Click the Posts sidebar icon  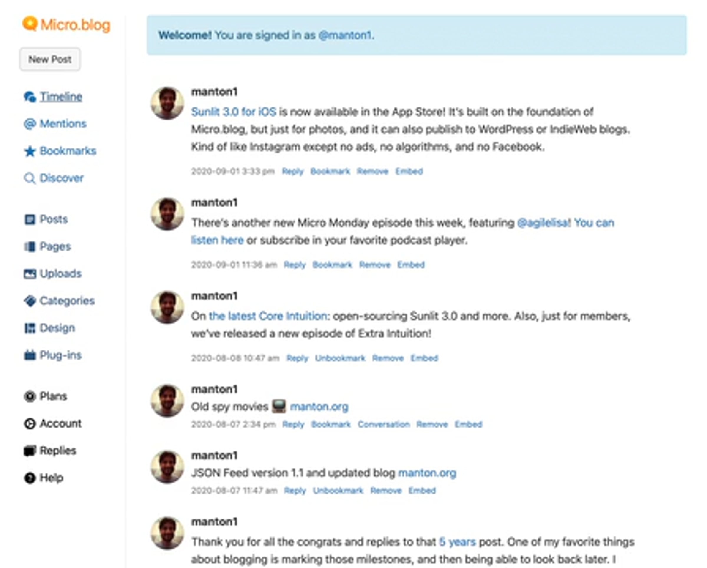coord(30,219)
